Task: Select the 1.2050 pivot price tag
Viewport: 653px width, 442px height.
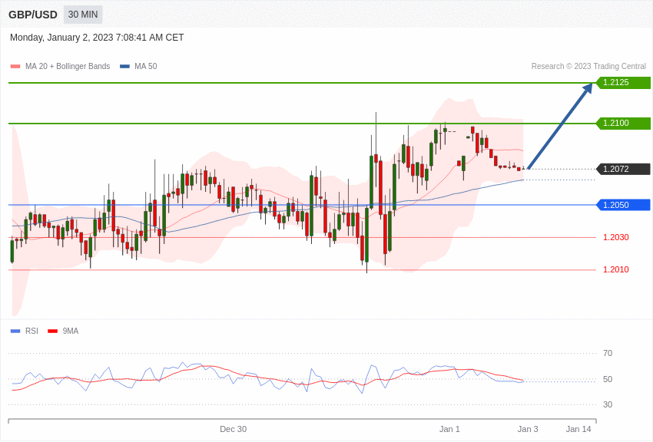Action: (624, 205)
